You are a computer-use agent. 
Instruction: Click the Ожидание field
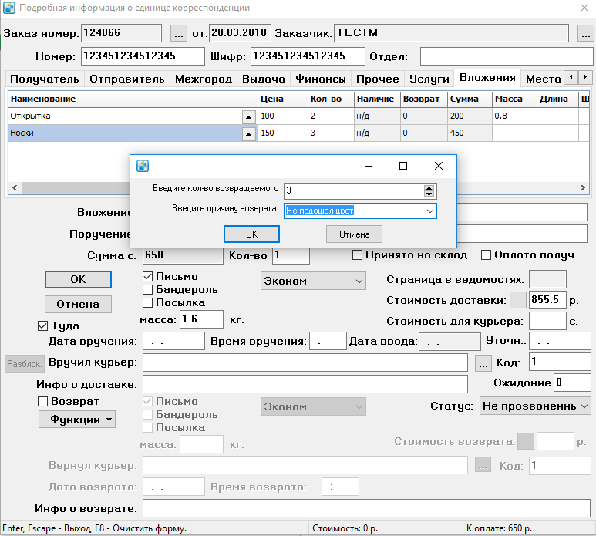tap(572, 383)
